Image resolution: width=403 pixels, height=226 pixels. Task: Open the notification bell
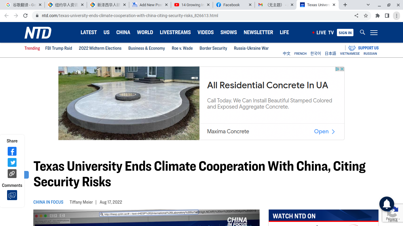[x=386, y=204]
